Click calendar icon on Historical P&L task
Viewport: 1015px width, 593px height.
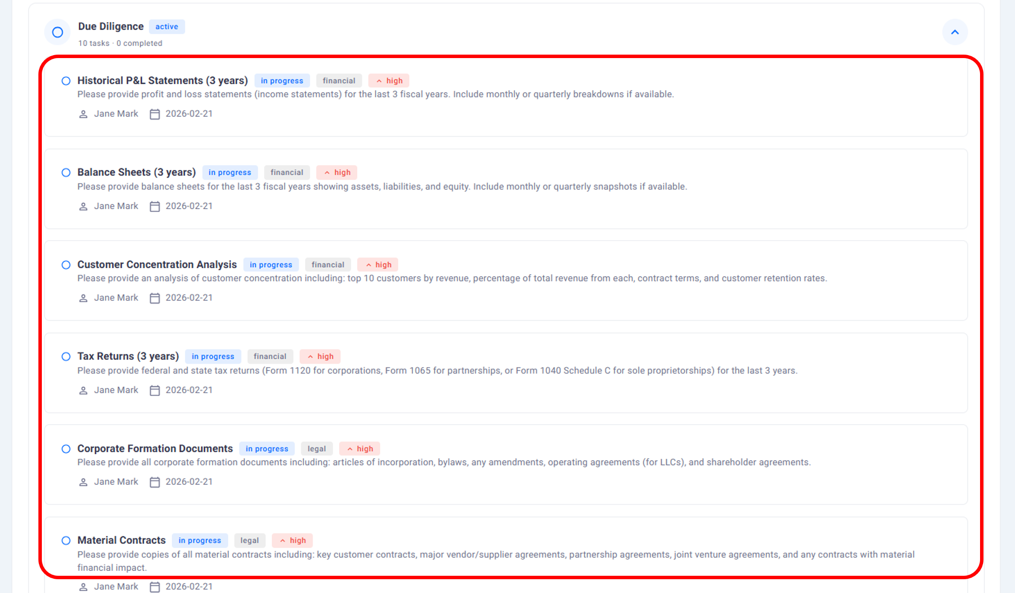pos(155,114)
